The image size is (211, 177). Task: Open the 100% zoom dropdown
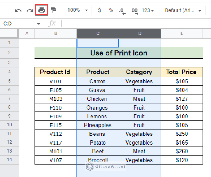(78, 10)
